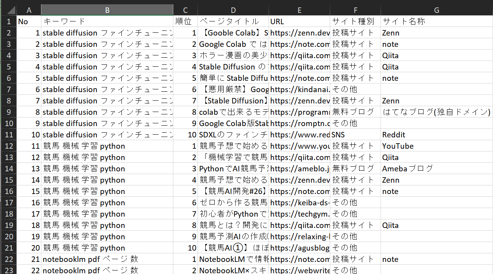
Task: Click the 順位 header cell
Action: point(185,21)
